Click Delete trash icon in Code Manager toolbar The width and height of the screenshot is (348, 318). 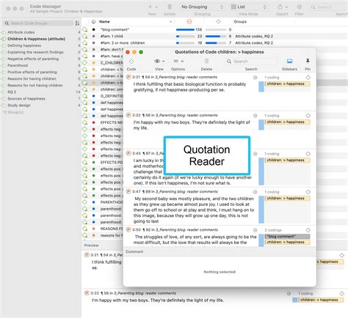click(x=170, y=7)
